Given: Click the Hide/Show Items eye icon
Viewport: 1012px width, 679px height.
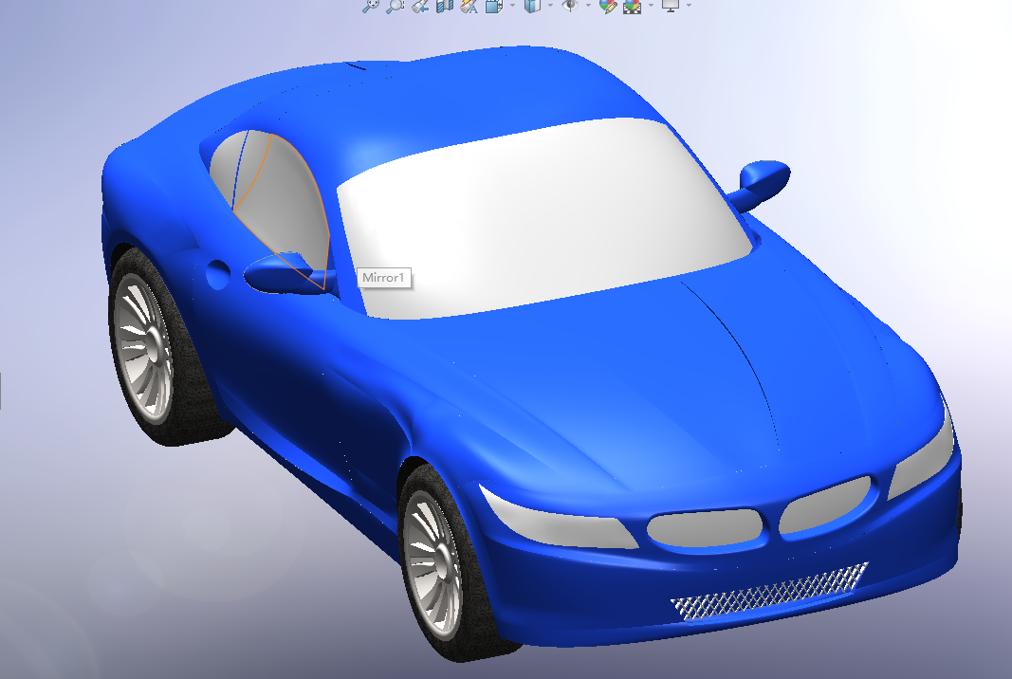Looking at the screenshot, I should 569,5.
